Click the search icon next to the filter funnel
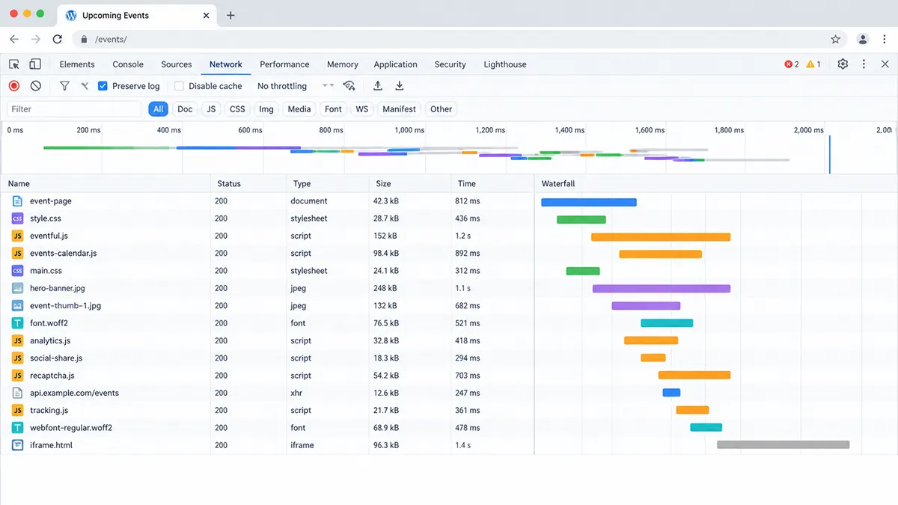The width and height of the screenshot is (898, 505). tap(85, 86)
